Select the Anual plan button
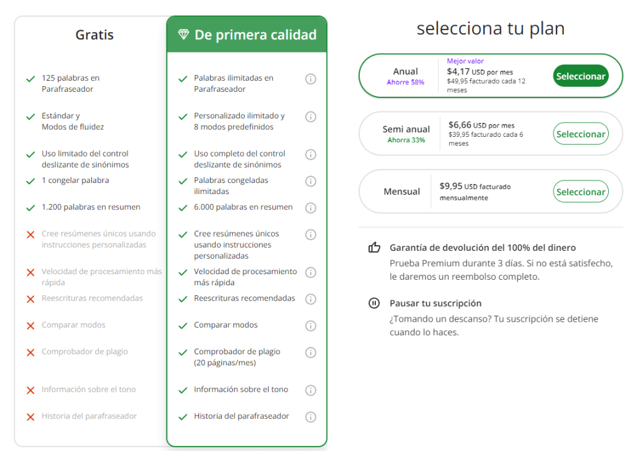Screen dimensions: 631x451 point(580,76)
